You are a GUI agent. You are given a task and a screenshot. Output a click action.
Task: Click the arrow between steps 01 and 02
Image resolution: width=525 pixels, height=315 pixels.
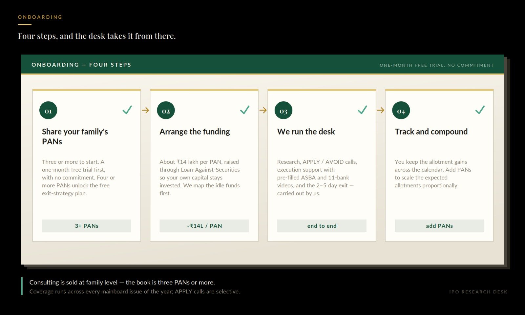145,110
